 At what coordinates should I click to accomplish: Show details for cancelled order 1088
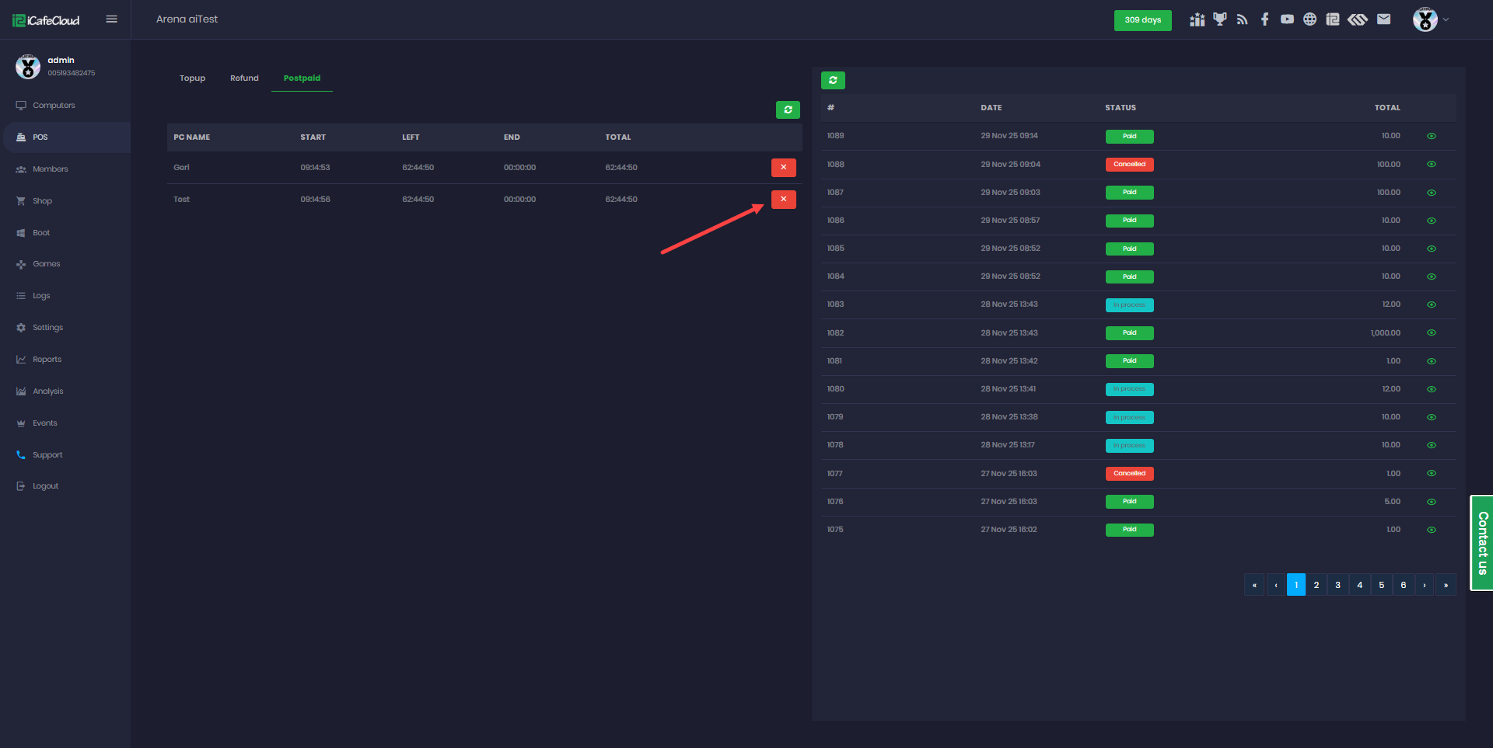1431,165
